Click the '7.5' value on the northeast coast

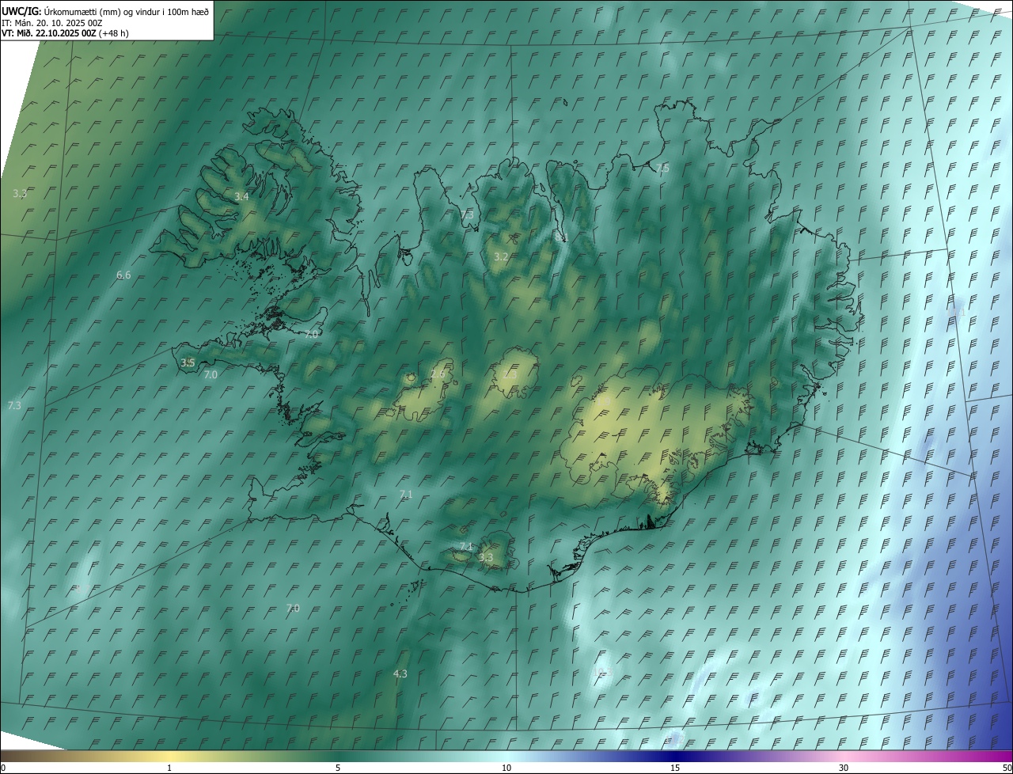(x=662, y=169)
